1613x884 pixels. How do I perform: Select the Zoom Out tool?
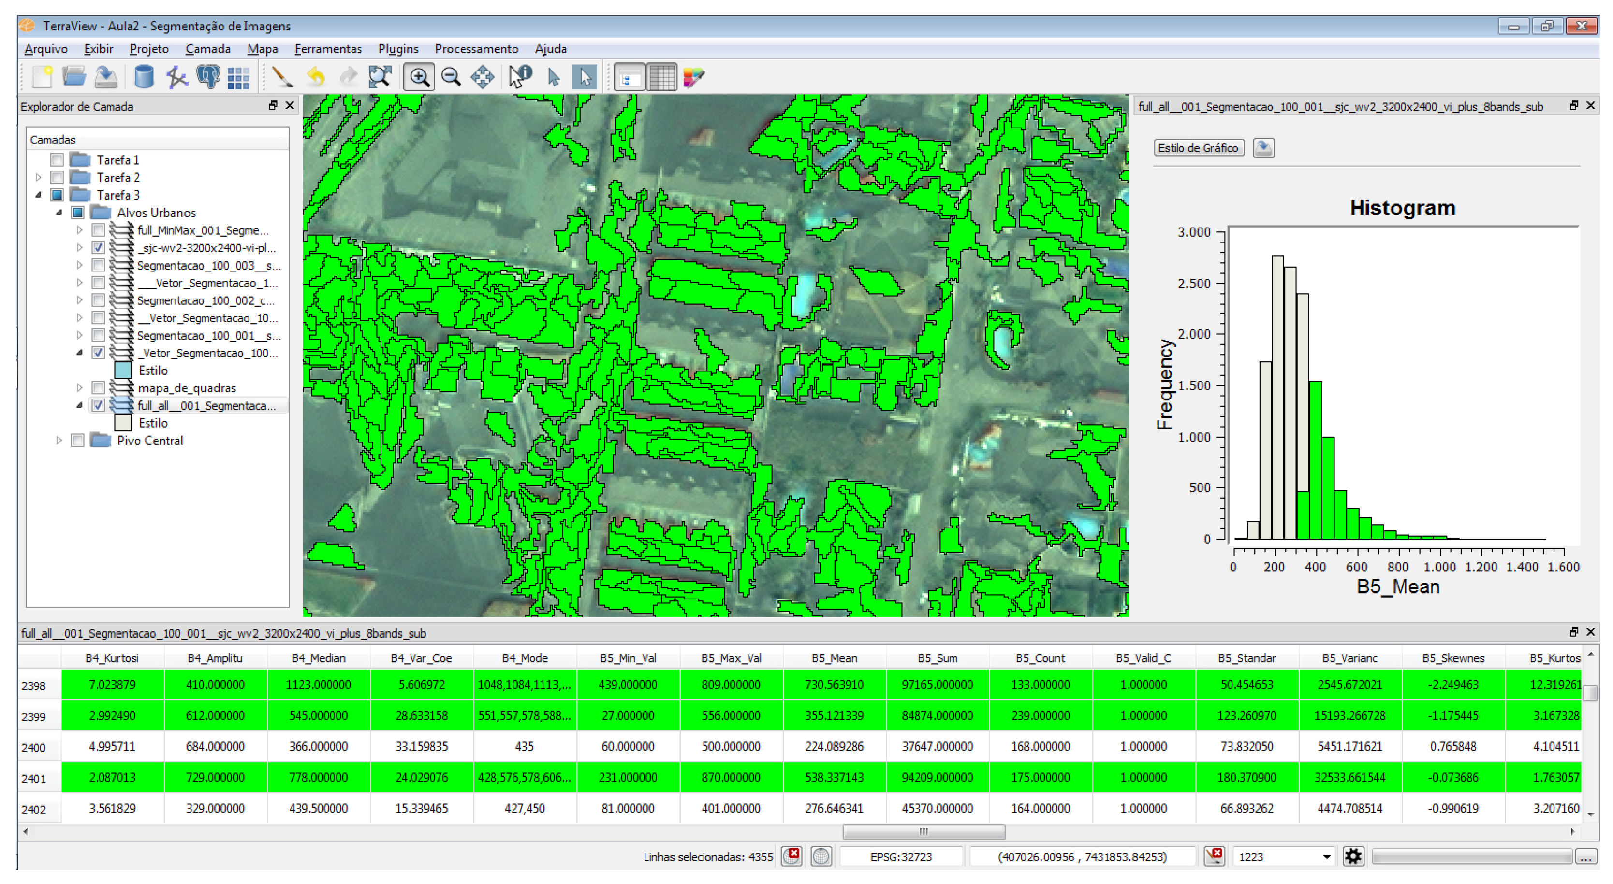click(x=451, y=78)
